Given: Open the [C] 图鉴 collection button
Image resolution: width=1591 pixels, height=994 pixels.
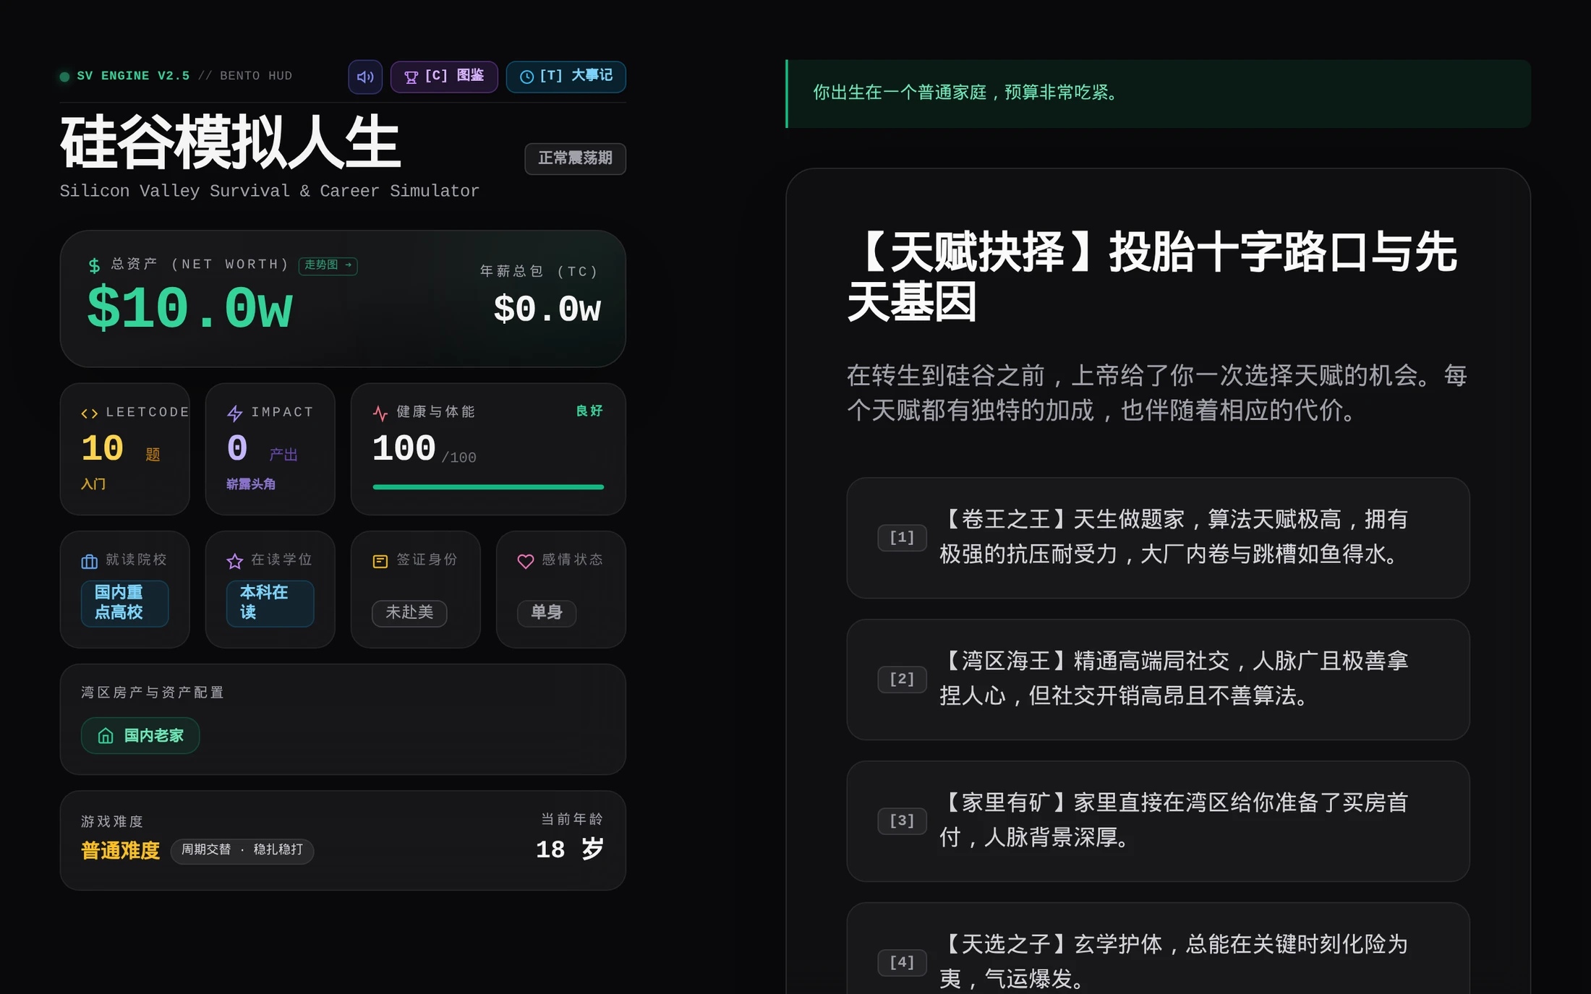Looking at the screenshot, I should pyautogui.click(x=444, y=77).
